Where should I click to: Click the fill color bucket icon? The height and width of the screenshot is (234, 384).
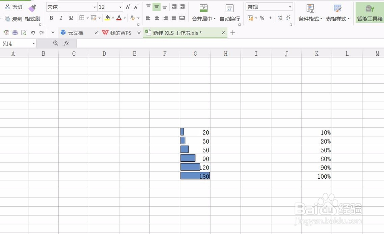point(107,18)
